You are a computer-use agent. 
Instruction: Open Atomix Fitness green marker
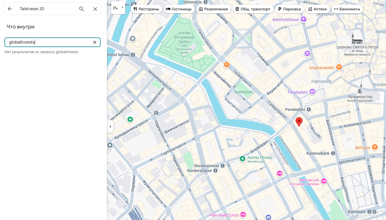242,159
